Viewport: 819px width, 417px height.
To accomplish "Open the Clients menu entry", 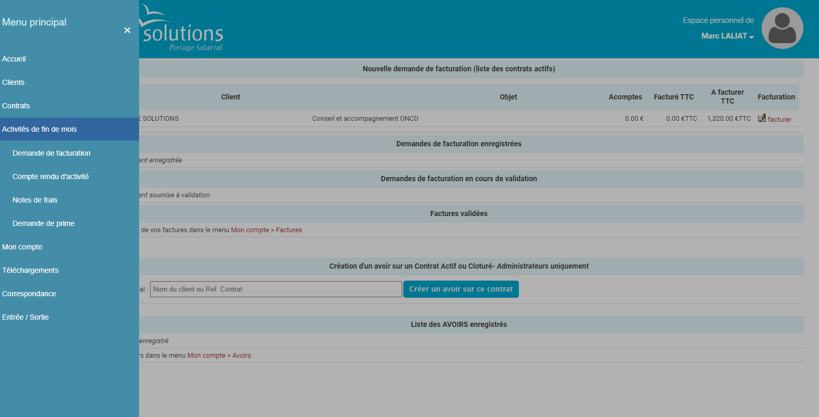I will (13, 82).
